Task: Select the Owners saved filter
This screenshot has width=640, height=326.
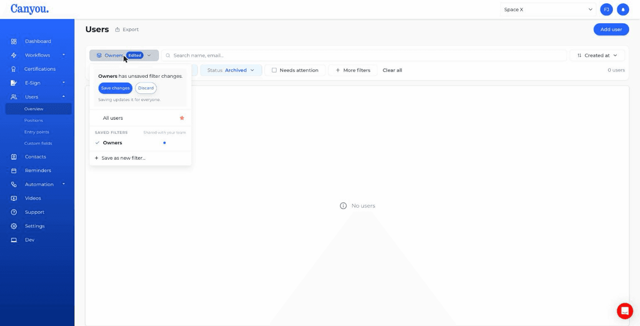Action: click(140, 143)
